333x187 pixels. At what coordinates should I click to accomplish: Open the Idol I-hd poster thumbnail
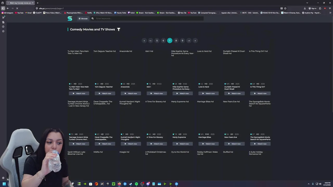pyautogui.click(x=157, y=66)
